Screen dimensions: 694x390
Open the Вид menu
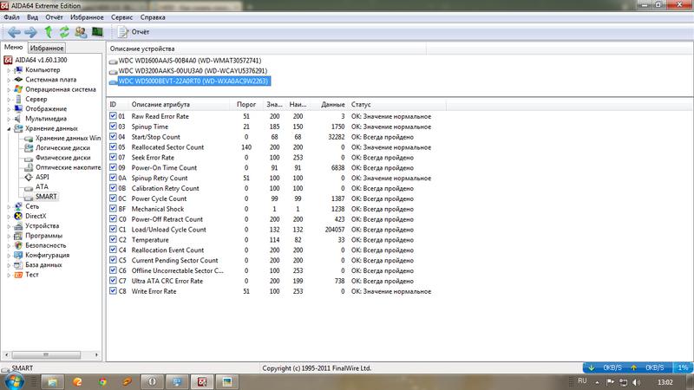click(32, 17)
